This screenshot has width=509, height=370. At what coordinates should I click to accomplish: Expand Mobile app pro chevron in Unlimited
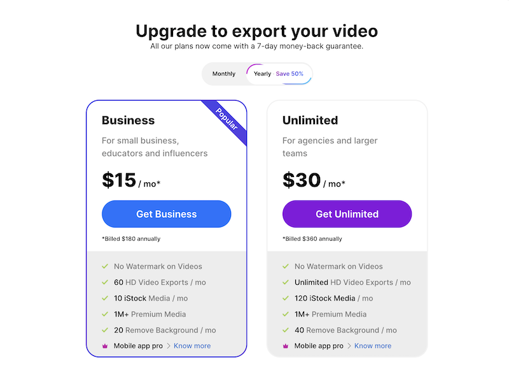[349, 346]
